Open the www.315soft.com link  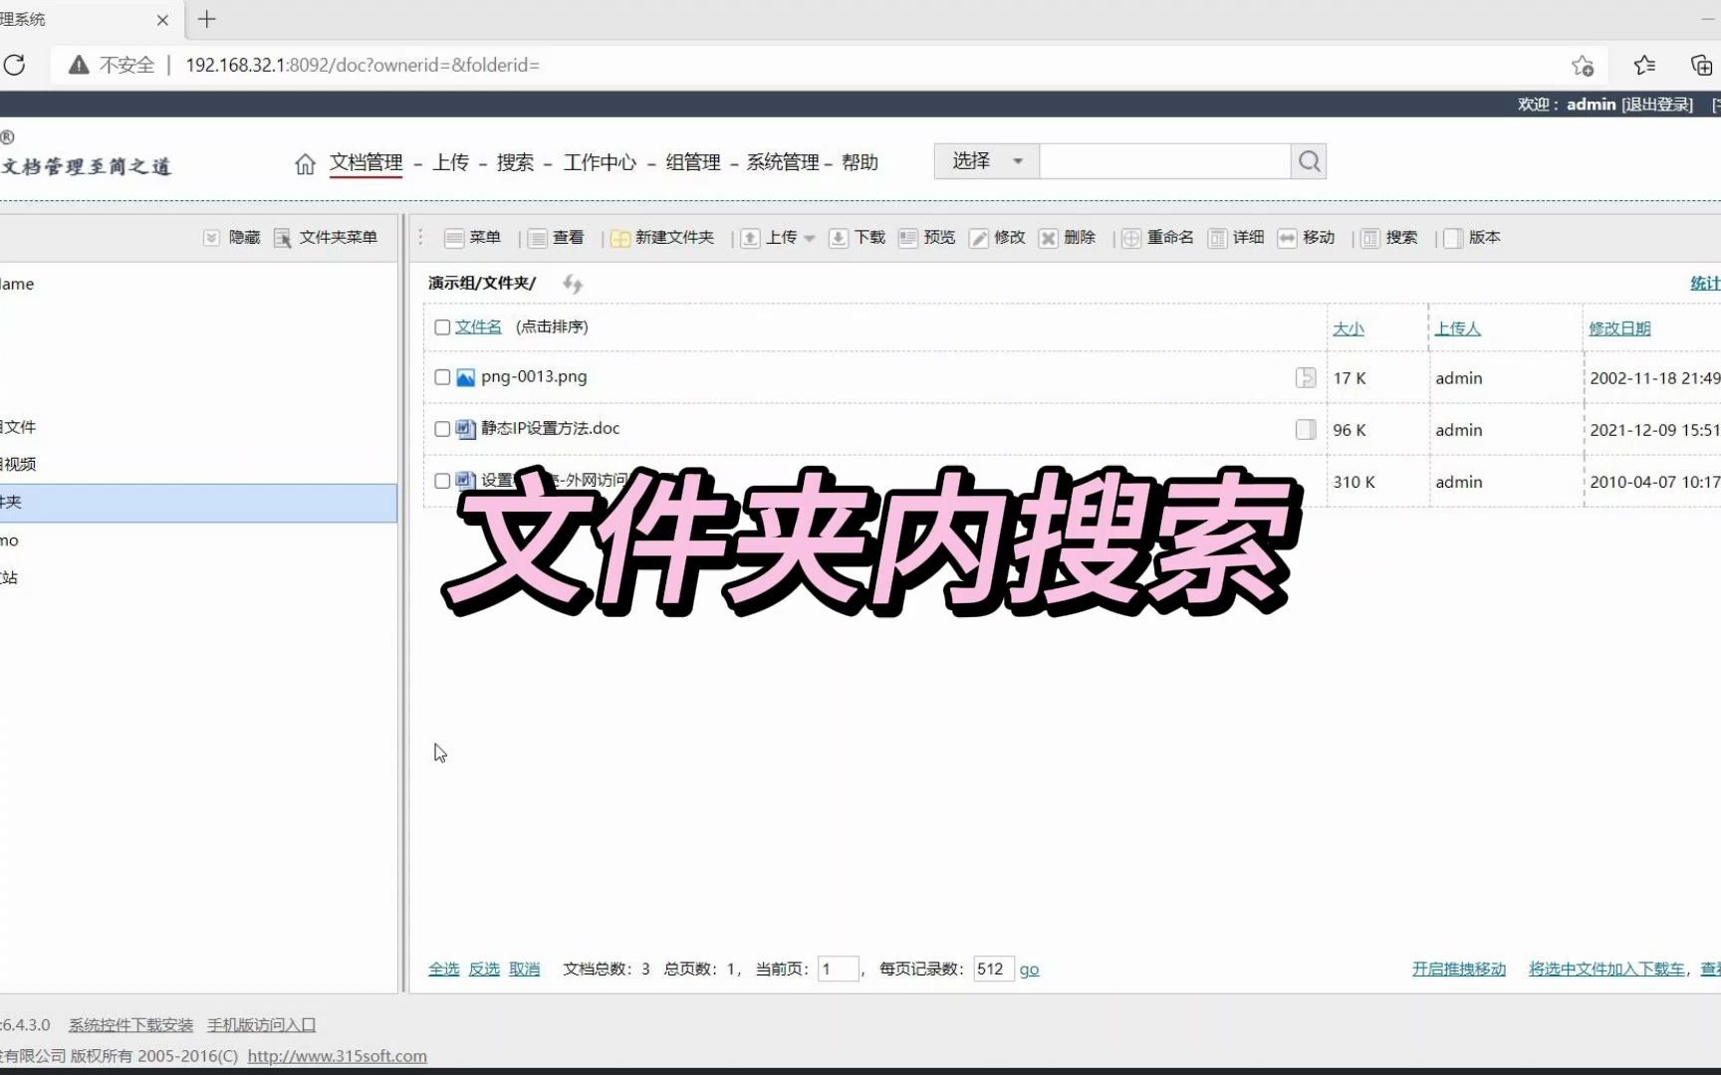point(338,1056)
